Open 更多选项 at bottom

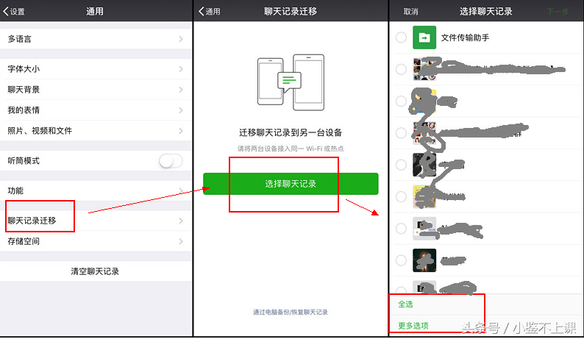click(413, 326)
